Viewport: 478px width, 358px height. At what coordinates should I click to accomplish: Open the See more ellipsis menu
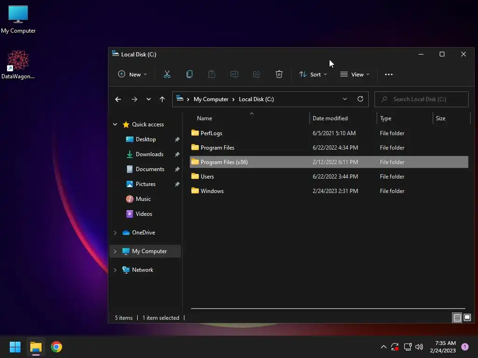point(389,74)
